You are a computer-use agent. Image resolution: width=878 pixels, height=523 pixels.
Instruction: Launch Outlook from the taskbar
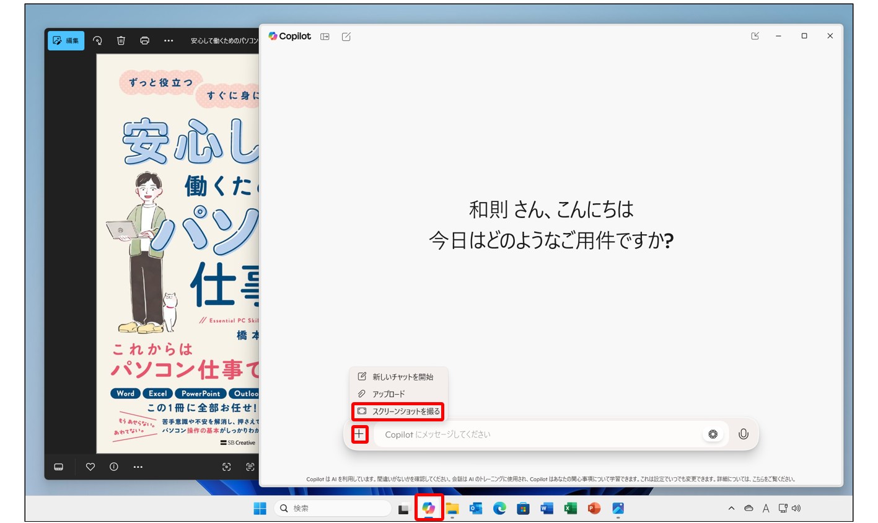click(476, 508)
